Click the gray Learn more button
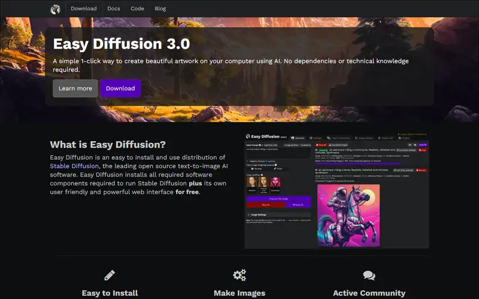Viewport: 479px width, 299px height. click(75, 89)
